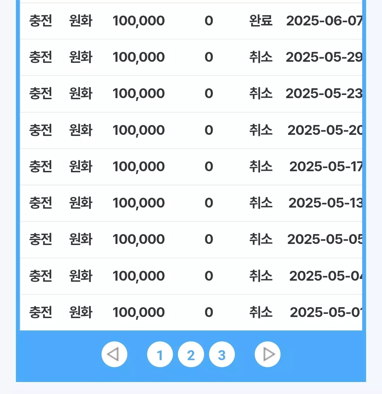This screenshot has height=394, width=382.
Task: Go to previous page with left arrow
Action: pos(114,354)
